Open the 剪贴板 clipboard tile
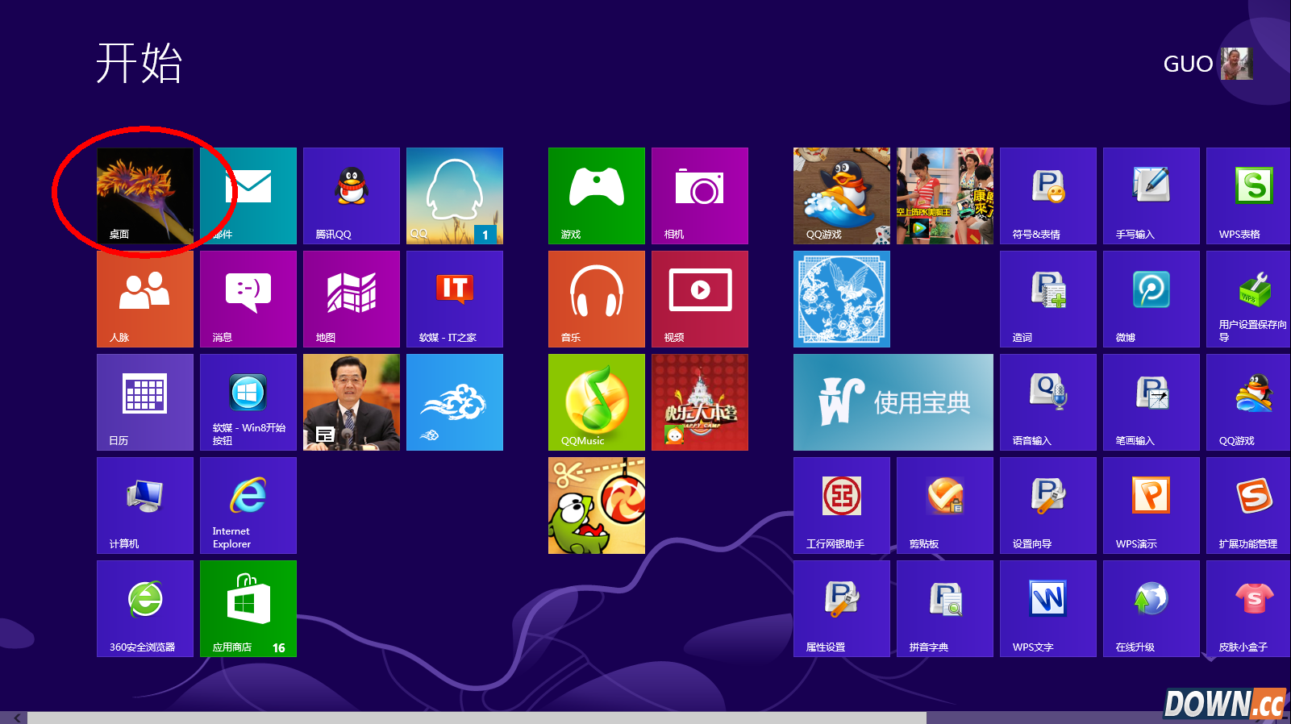Image resolution: width=1291 pixels, height=724 pixels. pyautogui.click(x=945, y=506)
